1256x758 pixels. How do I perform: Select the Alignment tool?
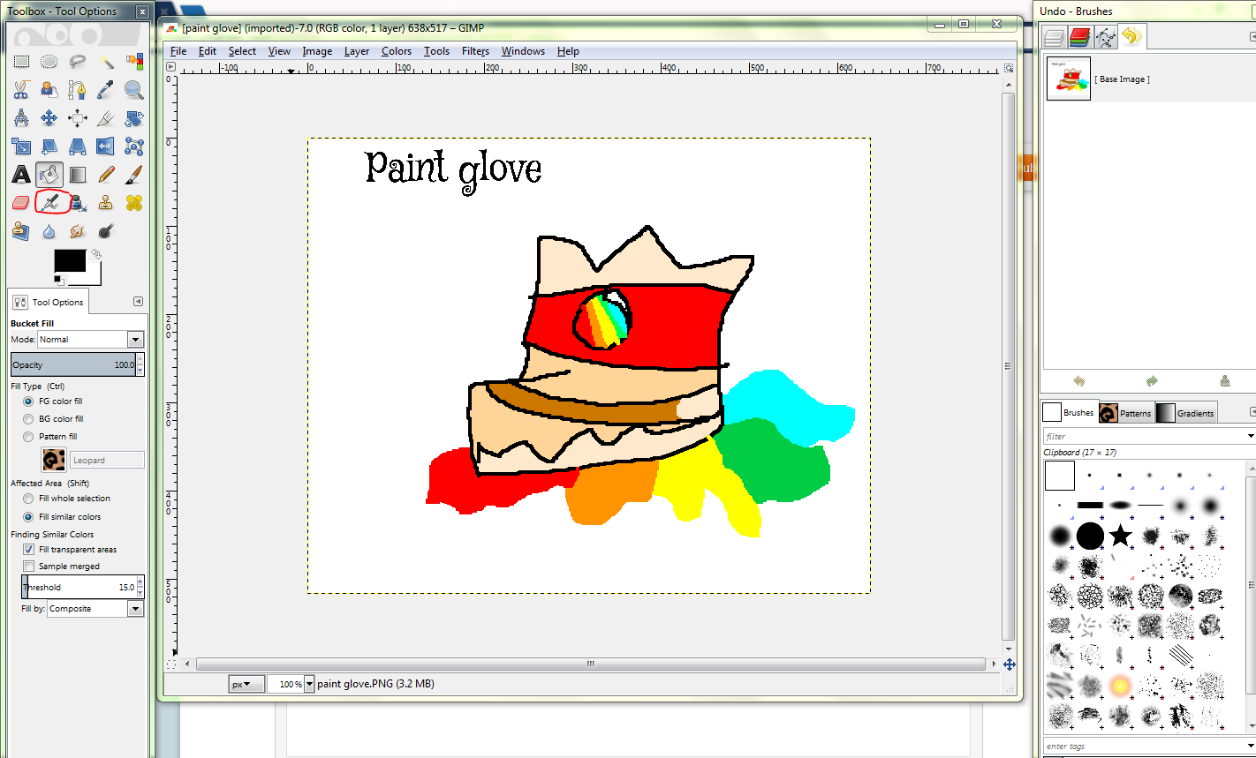coord(78,118)
